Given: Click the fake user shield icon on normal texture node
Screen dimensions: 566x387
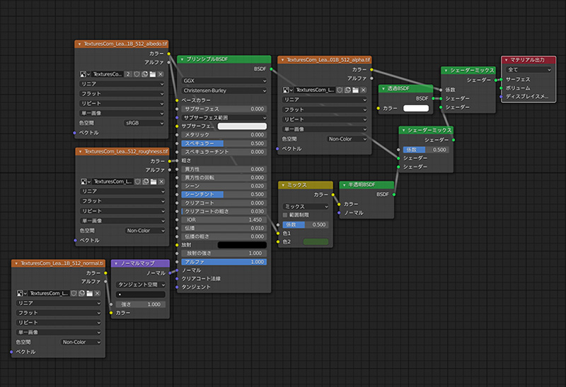Looking at the screenshot, I should click(74, 293).
